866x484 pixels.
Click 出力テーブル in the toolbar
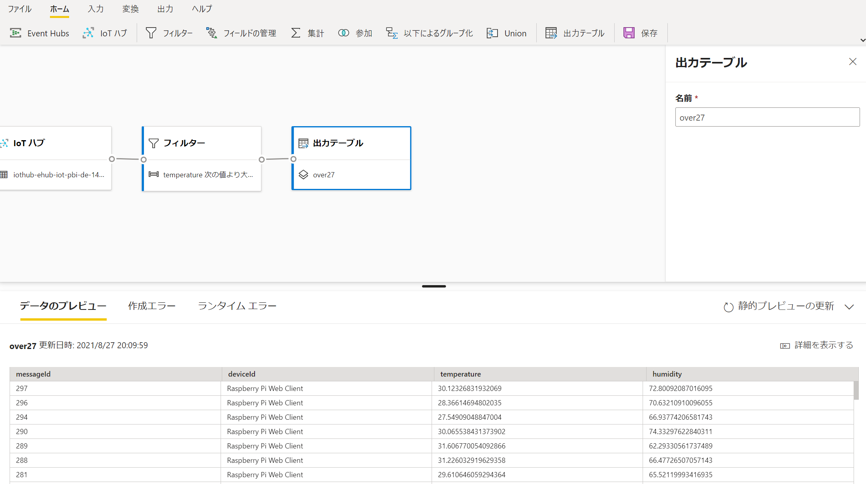[x=575, y=33]
